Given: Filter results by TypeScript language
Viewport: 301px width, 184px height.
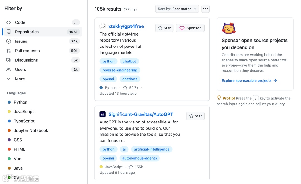Looking at the screenshot, I should point(24,121).
